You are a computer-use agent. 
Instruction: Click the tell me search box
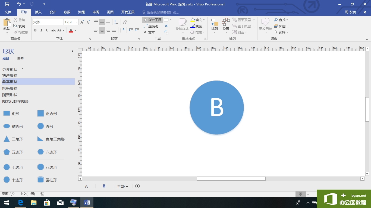(x=163, y=12)
